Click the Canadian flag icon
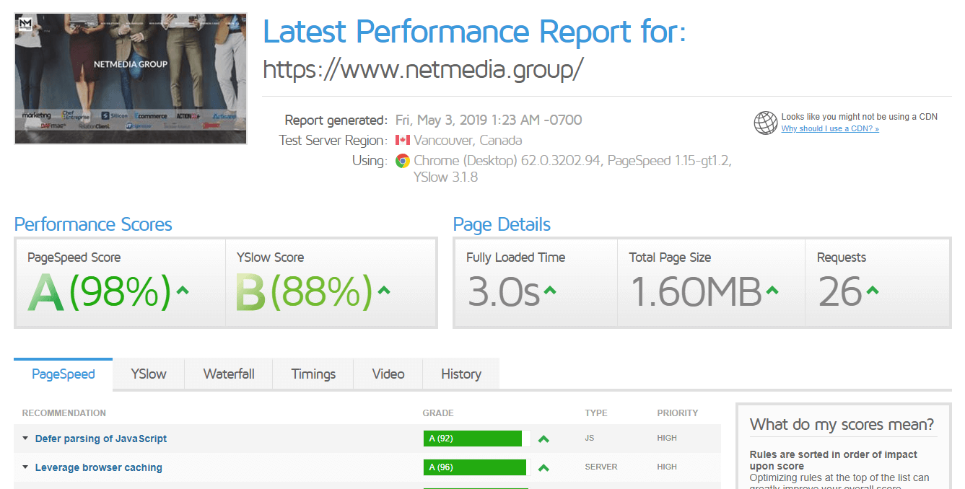The width and height of the screenshot is (965, 489). click(402, 140)
